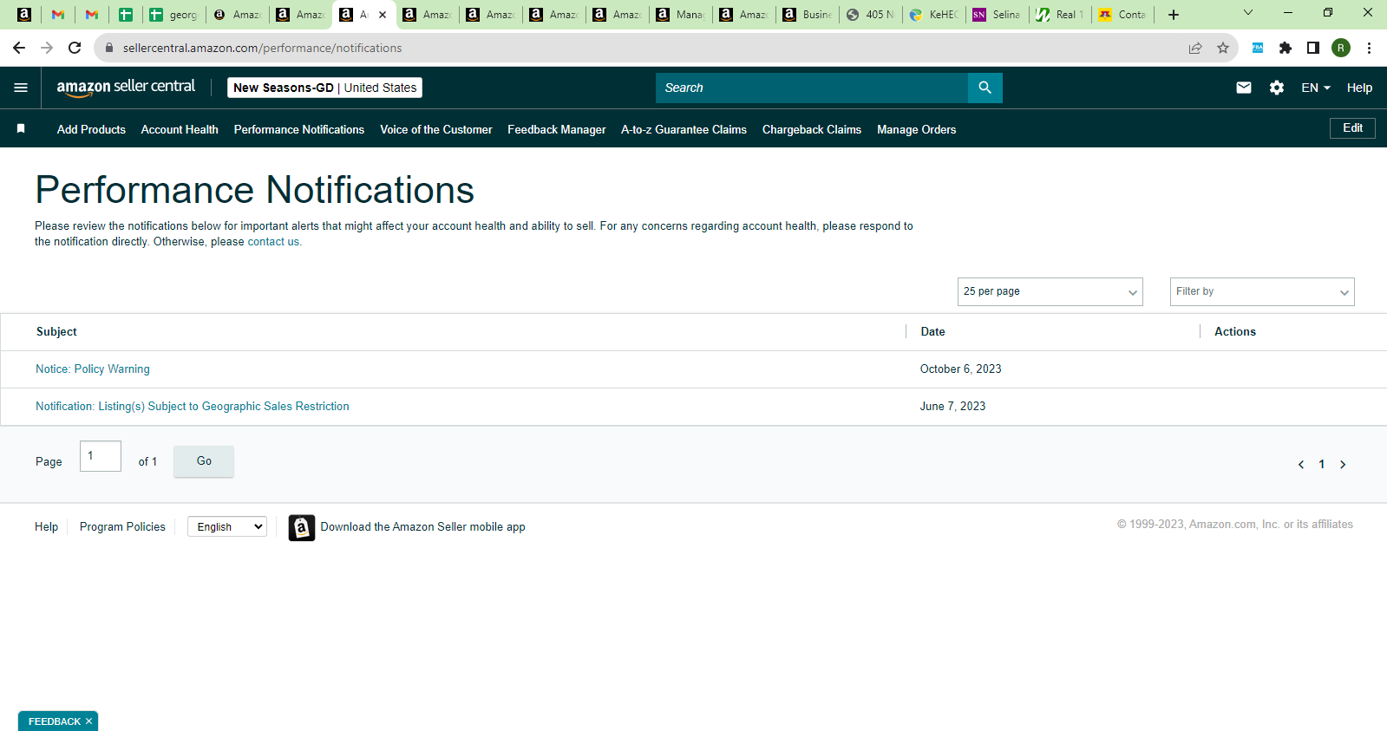
Task: Open the tab search chevron
Action: [x=1248, y=13]
